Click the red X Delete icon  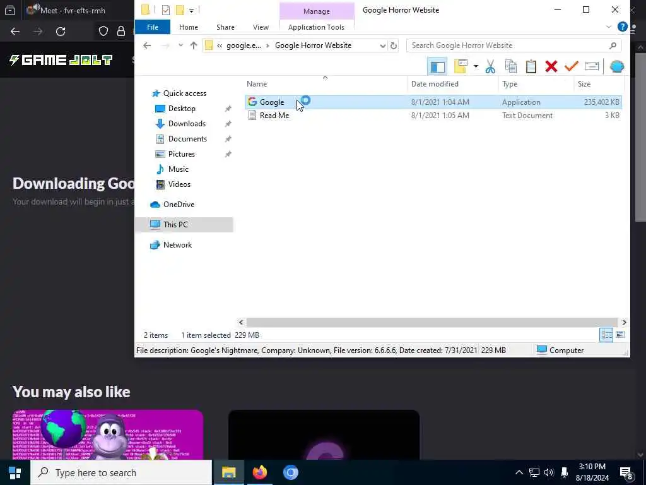[x=551, y=66]
